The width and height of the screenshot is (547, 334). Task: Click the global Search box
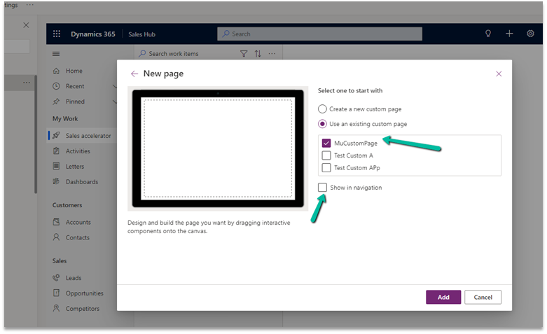[x=319, y=34]
